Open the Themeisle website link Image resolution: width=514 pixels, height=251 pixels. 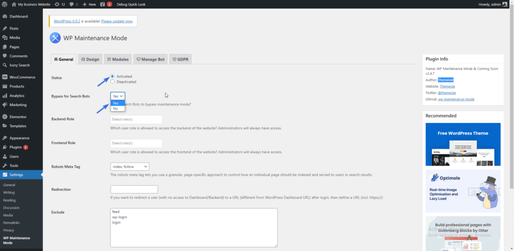coord(447,86)
